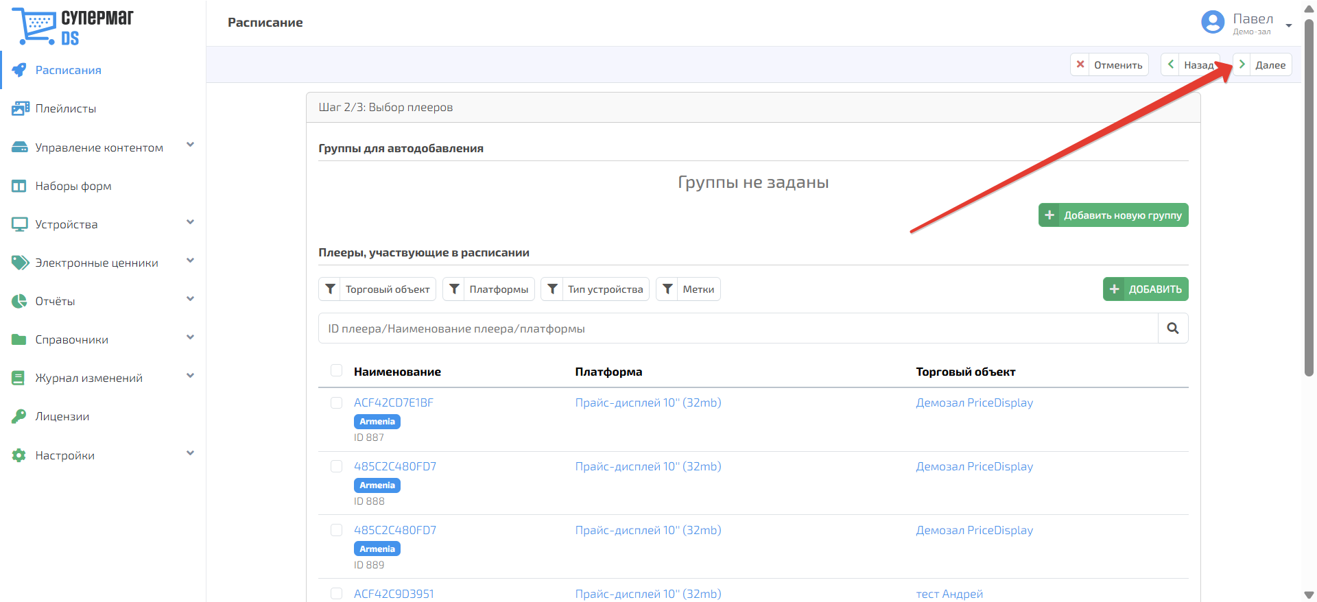
Task: Check the box for player ID 889
Action: [x=336, y=530]
